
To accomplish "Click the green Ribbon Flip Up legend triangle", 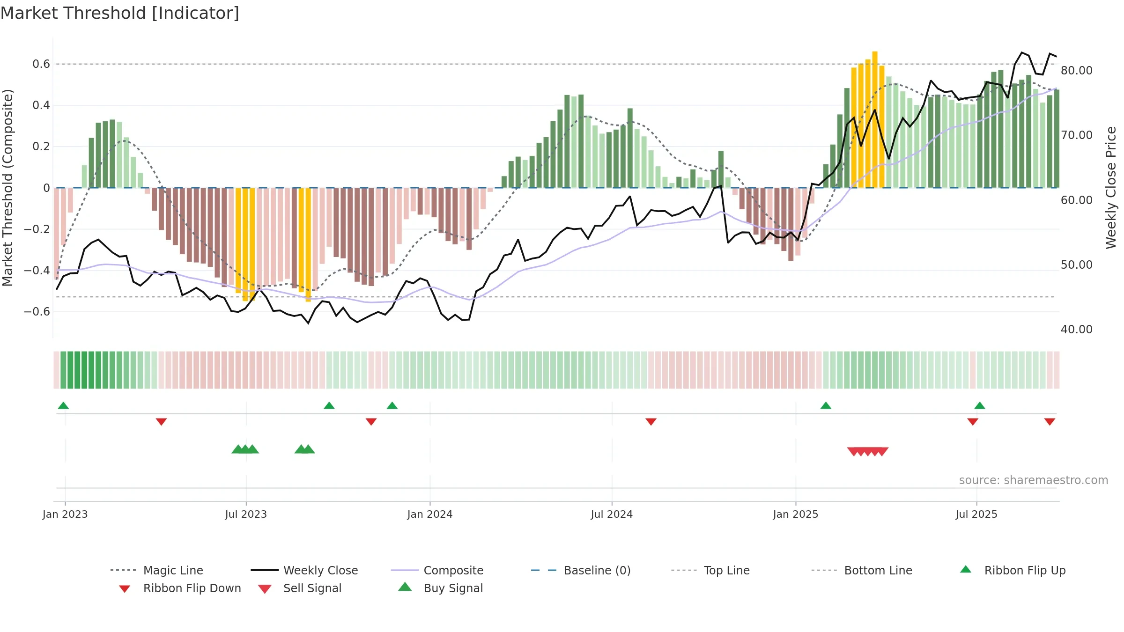I will (x=966, y=569).
